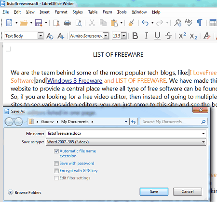Click the Print icon

[x=67, y=23]
